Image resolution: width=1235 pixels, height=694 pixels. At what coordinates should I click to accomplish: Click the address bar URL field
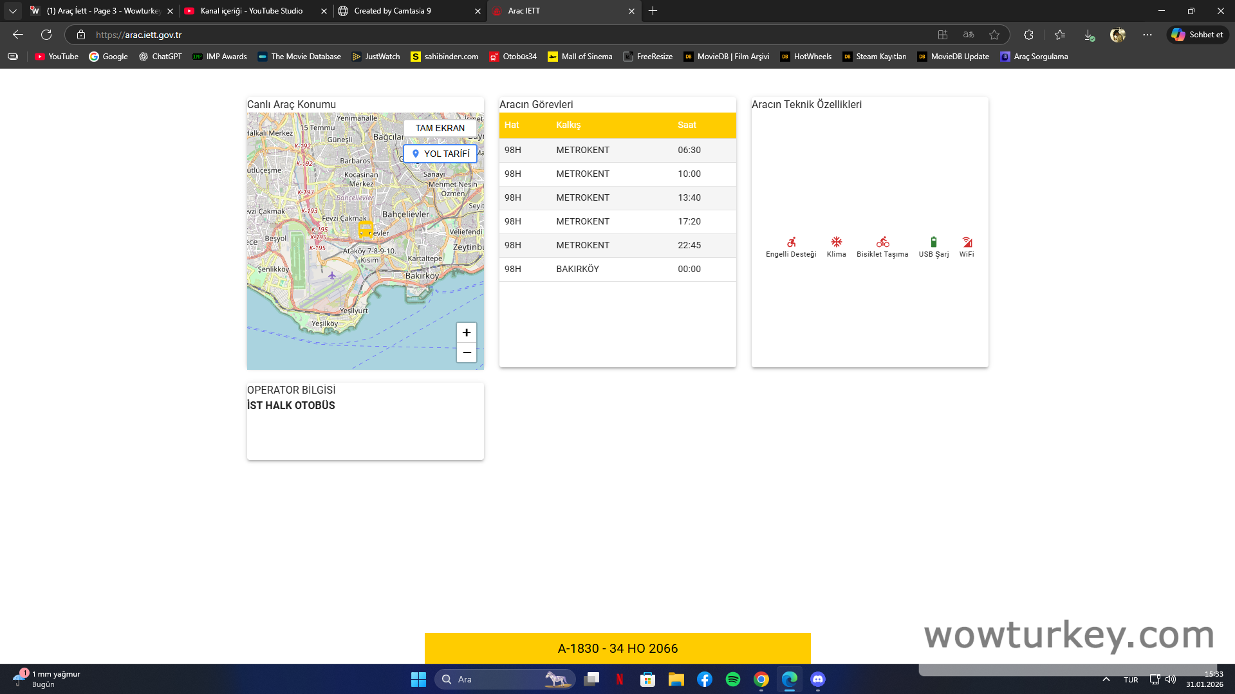pos(450,35)
